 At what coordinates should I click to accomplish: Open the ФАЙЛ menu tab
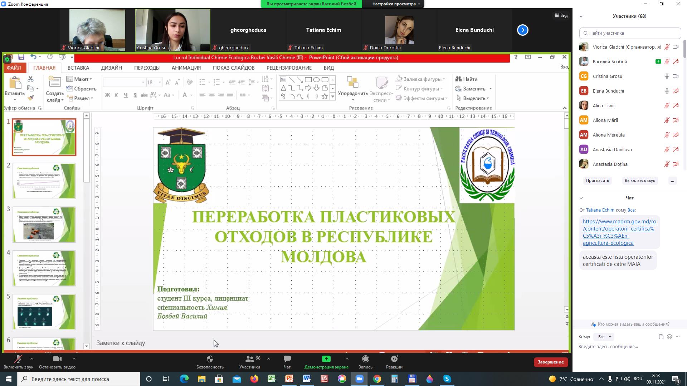tap(14, 68)
